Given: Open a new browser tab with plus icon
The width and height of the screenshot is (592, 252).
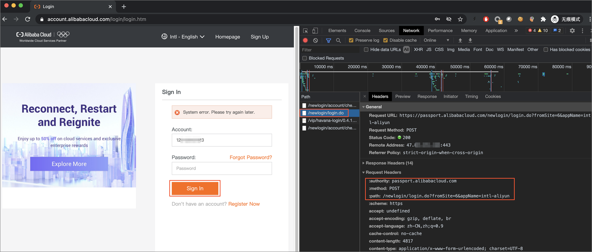Looking at the screenshot, I should (x=124, y=7).
